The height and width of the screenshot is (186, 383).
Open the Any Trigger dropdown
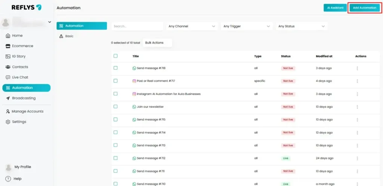point(247,26)
